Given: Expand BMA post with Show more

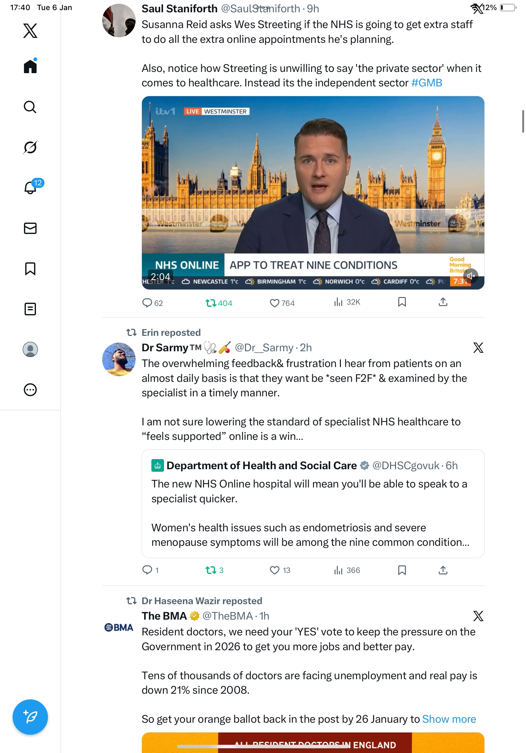Looking at the screenshot, I should tap(449, 719).
